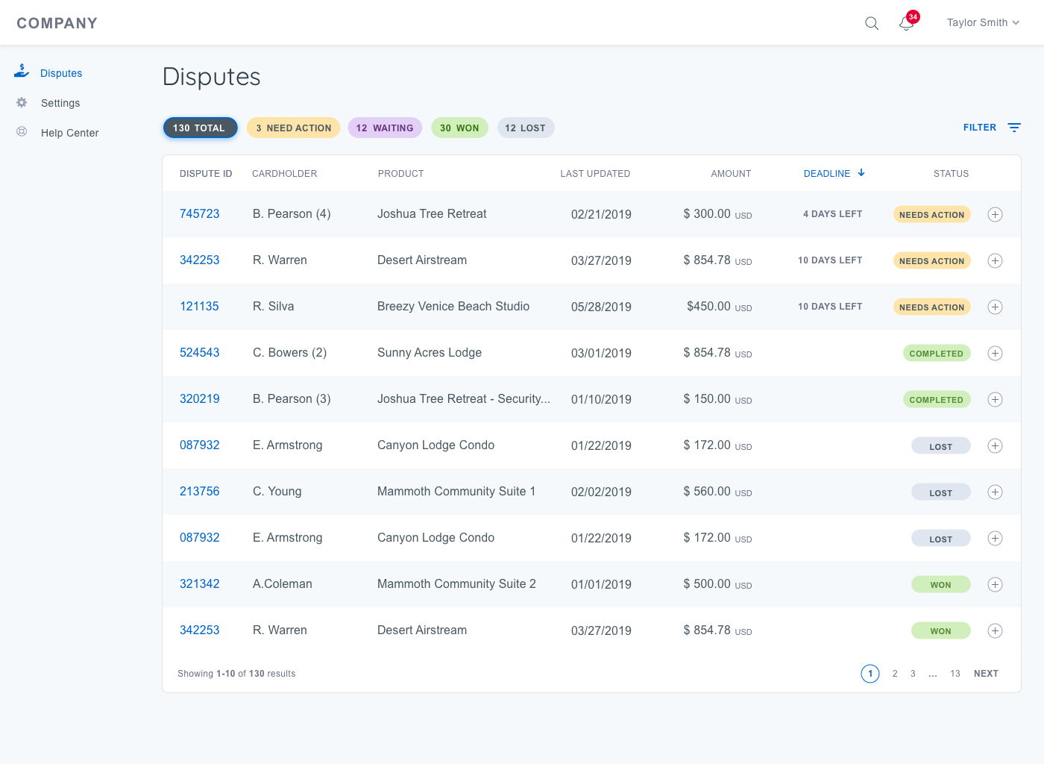Image resolution: width=1044 pixels, height=764 pixels.
Task: Expand row for dispute 745723 plus icon
Action: (x=995, y=215)
